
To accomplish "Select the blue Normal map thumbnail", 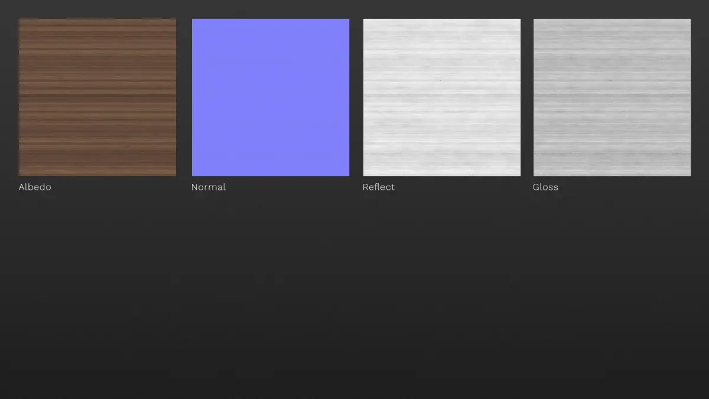I will pyautogui.click(x=271, y=98).
